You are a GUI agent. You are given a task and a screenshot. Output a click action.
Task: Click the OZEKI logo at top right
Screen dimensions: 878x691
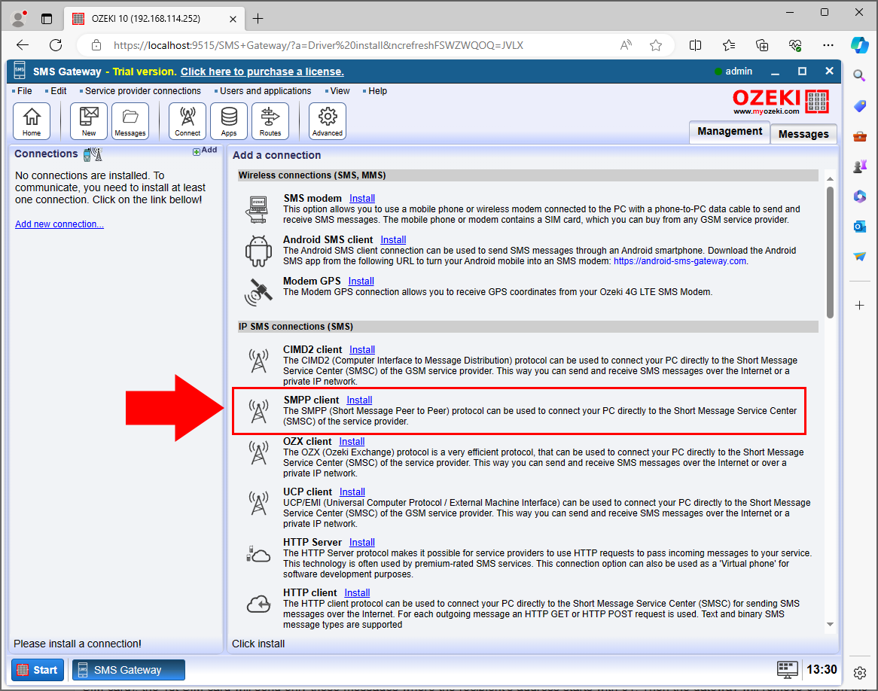tap(781, 102)
